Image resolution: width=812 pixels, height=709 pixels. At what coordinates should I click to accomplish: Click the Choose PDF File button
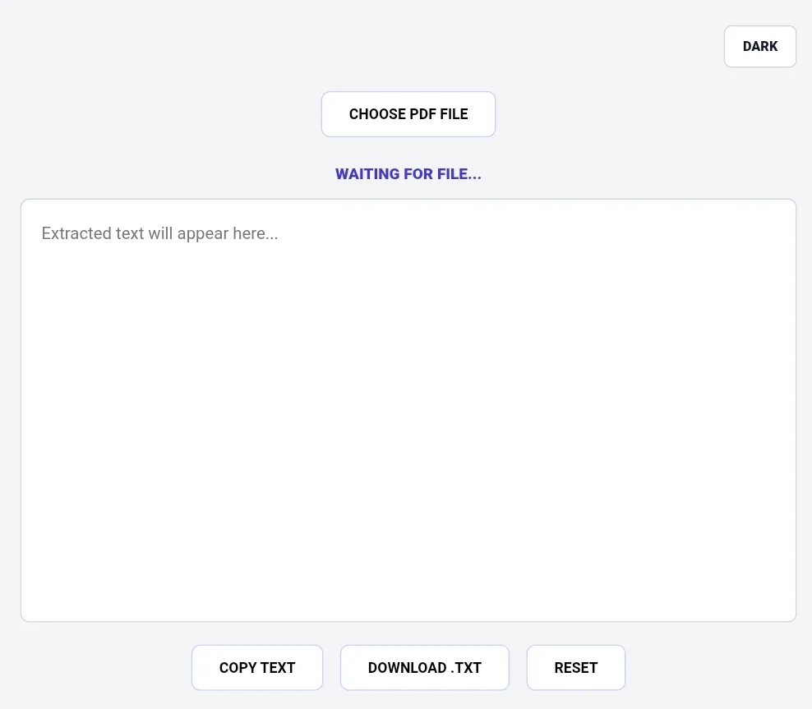pos(408,114)
